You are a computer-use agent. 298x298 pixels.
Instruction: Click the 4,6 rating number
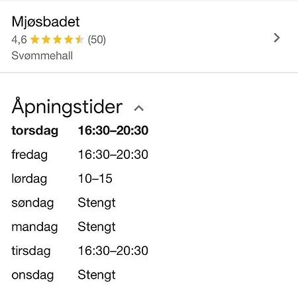coord(19,40)
